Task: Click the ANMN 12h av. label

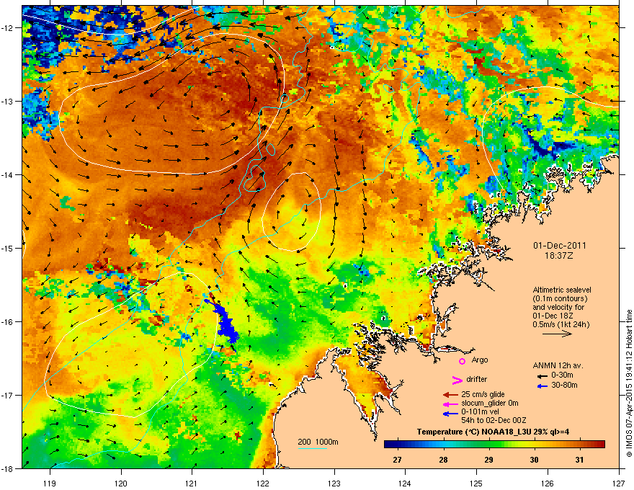Action: click(558, 365)
